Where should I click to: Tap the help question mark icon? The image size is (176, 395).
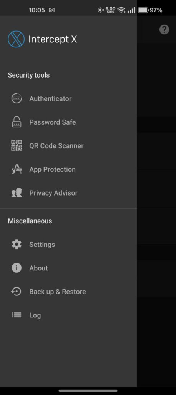[x=164, y=30]
